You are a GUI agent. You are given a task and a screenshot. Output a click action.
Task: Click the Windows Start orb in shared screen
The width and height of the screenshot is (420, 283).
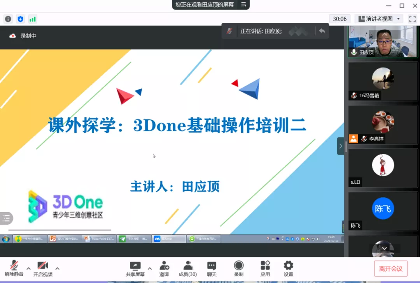pos(5,239)
